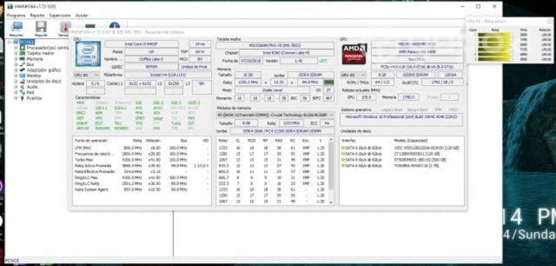The height and width of the screenshot is (266, 556).
Task: Click the TOSHIBA HDWD110 drive status icon
Action: [x=343, y=165]
